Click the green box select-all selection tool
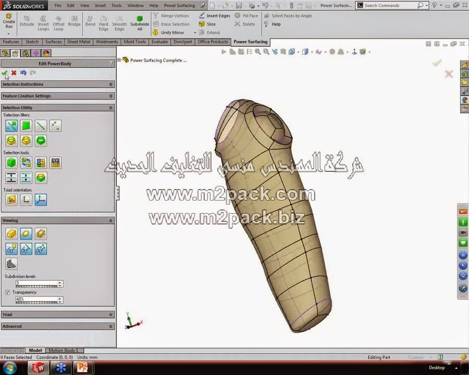Image resolution: width=469 pixels, height=375 pixels. click(11, 162)
